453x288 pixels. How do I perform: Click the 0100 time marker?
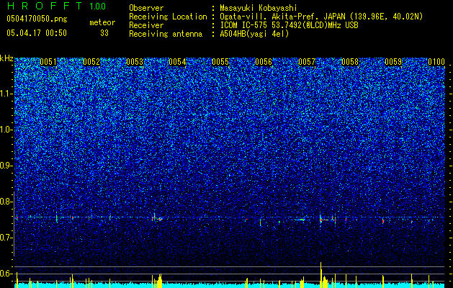(x=436, y=62)
